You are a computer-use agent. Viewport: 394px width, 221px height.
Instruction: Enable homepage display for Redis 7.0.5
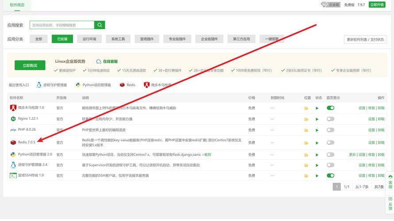coord(330,142)
